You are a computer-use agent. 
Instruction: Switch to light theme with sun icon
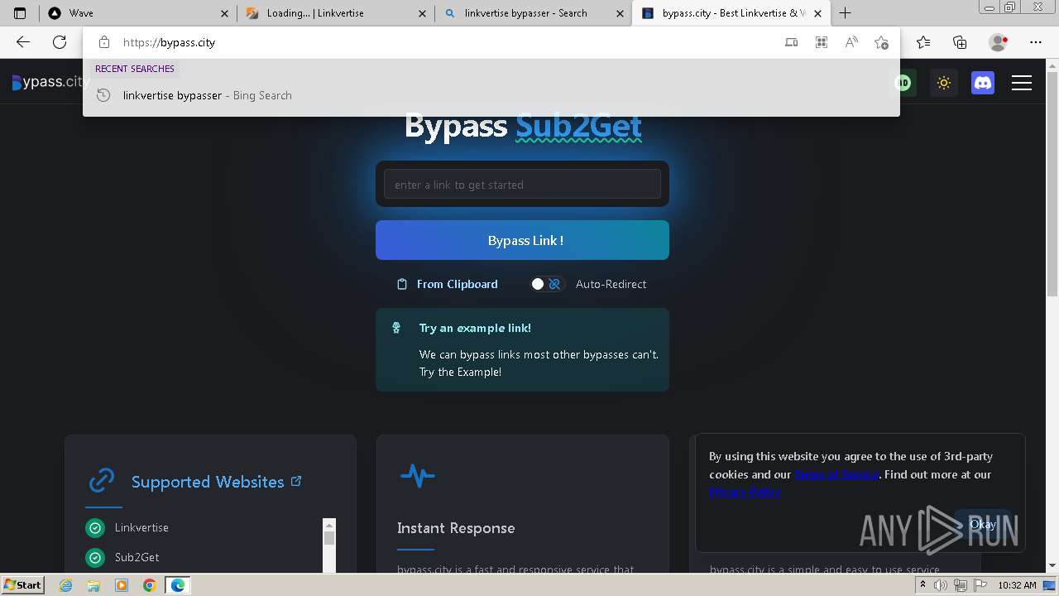point(944,83)
